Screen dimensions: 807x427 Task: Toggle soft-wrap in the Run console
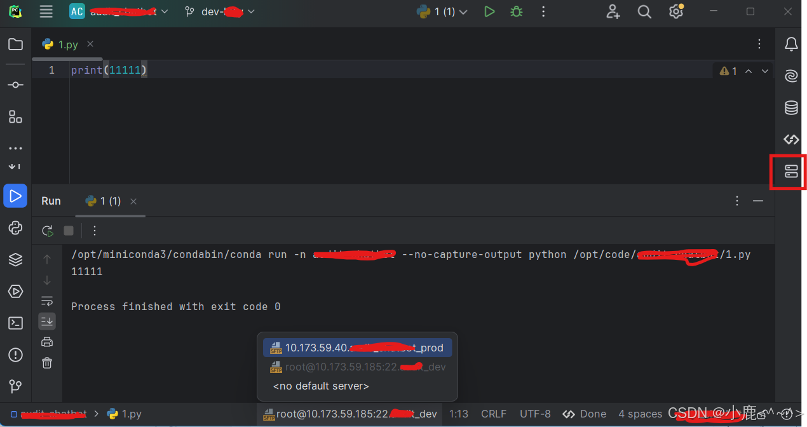tap(47, 301)
